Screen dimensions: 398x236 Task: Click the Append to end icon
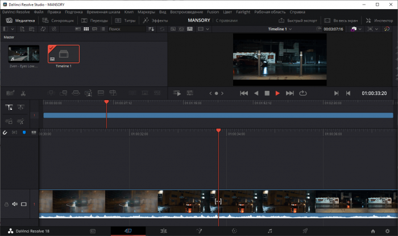(x=63, y=93)
